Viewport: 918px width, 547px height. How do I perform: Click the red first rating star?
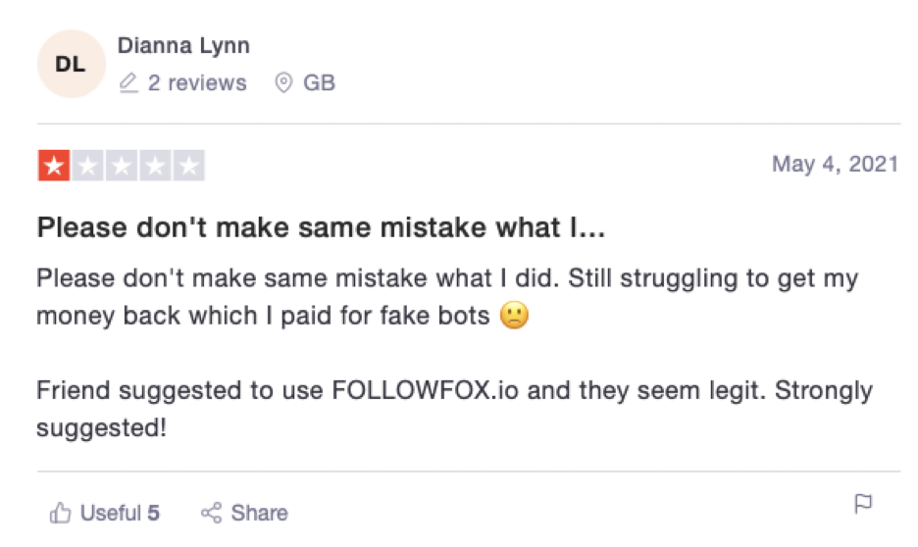54,167
